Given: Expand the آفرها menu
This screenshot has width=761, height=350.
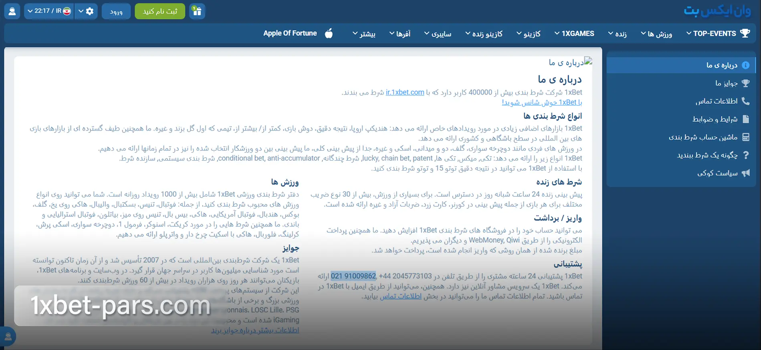Looking at the screenshot, I should pos(400,34).
